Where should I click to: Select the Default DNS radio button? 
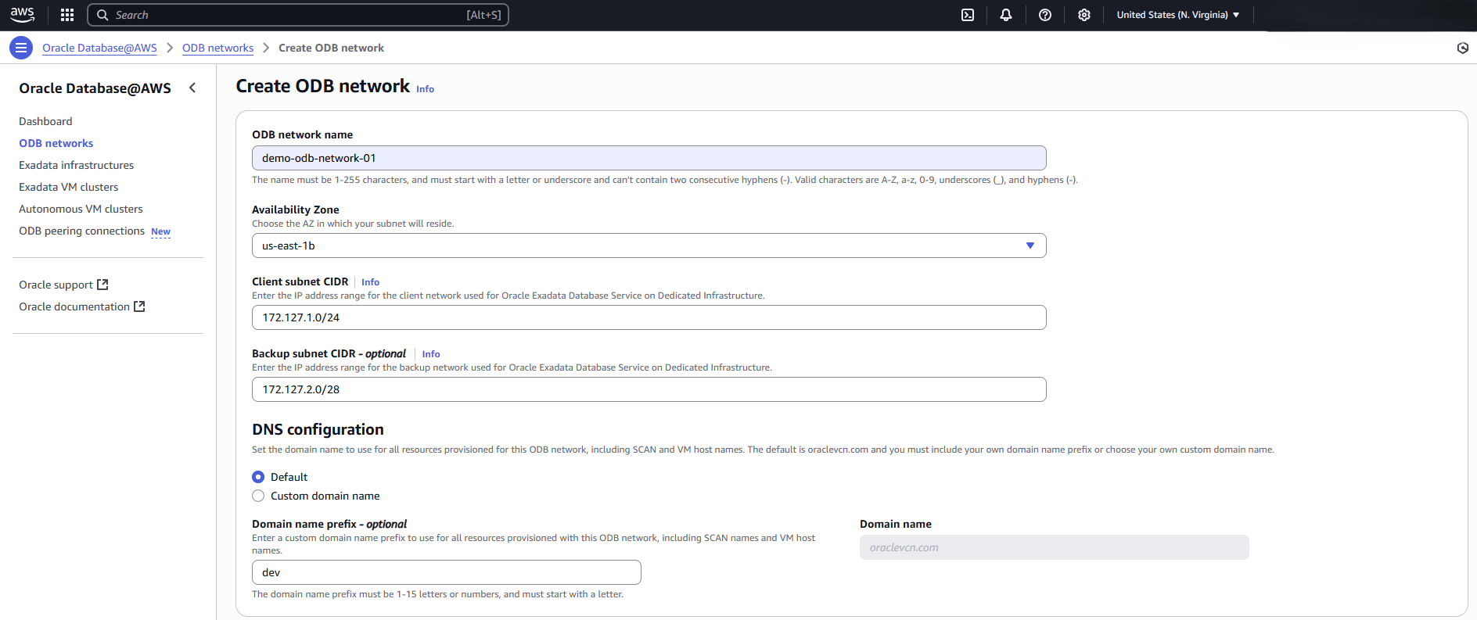[258, 477]
